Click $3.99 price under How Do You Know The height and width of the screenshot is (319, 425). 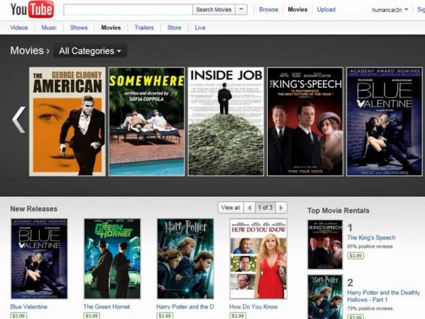(x=238, y=316)
